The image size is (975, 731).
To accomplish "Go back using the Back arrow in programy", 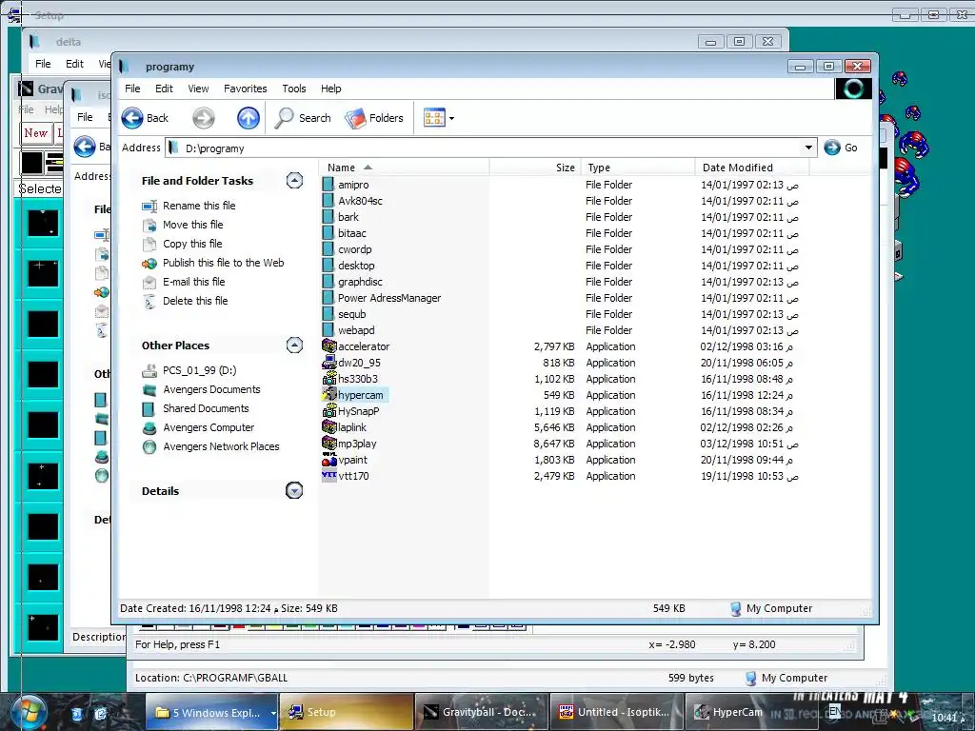I will 145,117.
